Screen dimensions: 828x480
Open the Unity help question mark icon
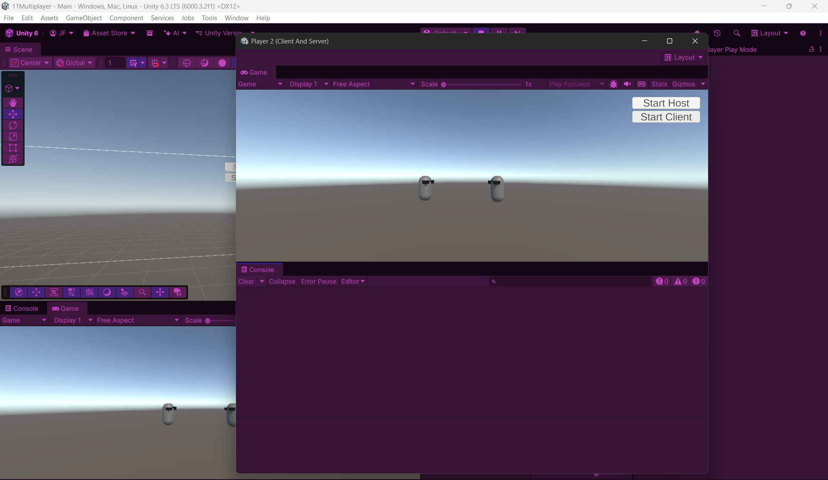coord(803,33)
